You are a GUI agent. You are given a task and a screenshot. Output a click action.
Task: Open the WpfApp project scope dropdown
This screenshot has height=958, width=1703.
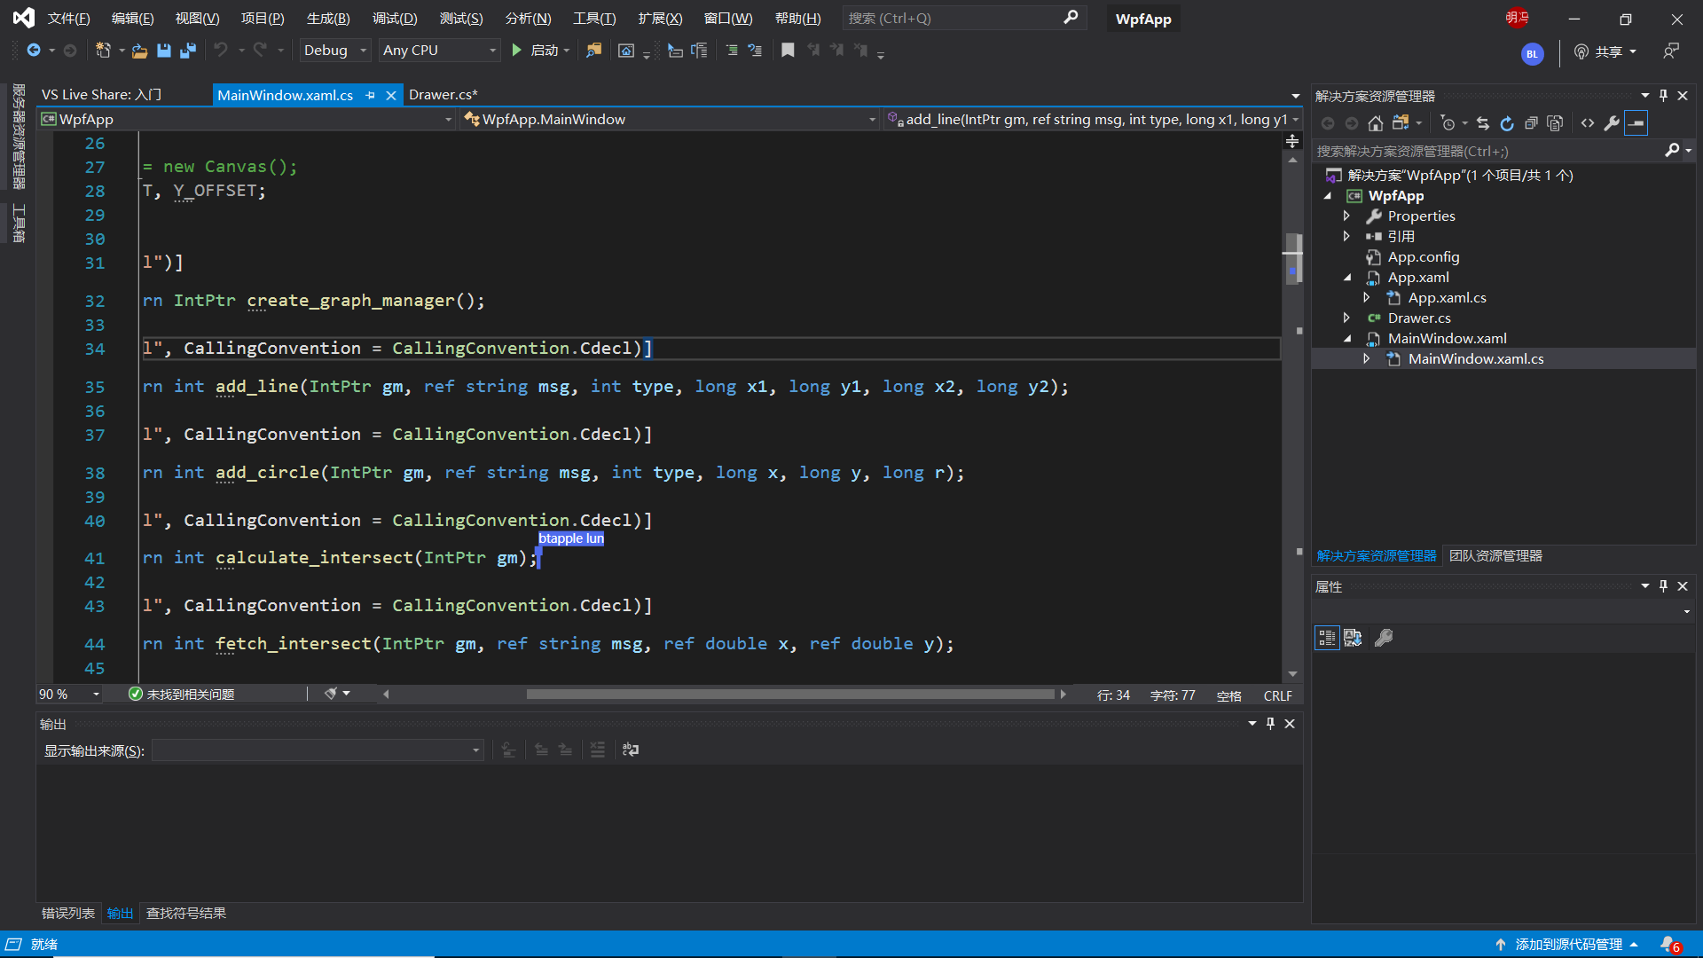[247, 120]
